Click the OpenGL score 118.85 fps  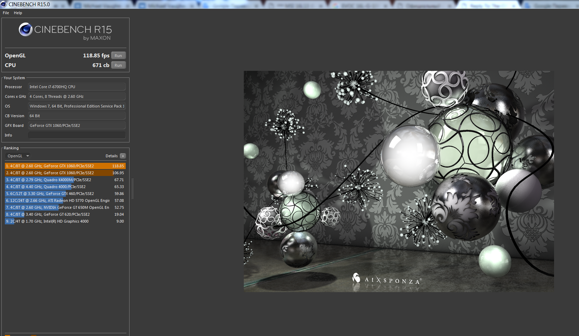[96, 56]
